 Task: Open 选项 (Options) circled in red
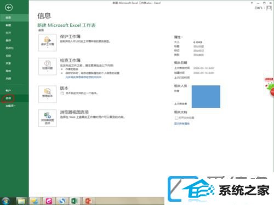(x=14, y=98)
